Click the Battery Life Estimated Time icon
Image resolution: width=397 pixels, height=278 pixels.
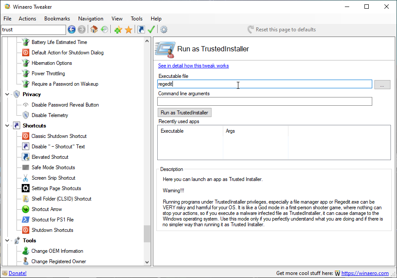[x=26, y=42]
